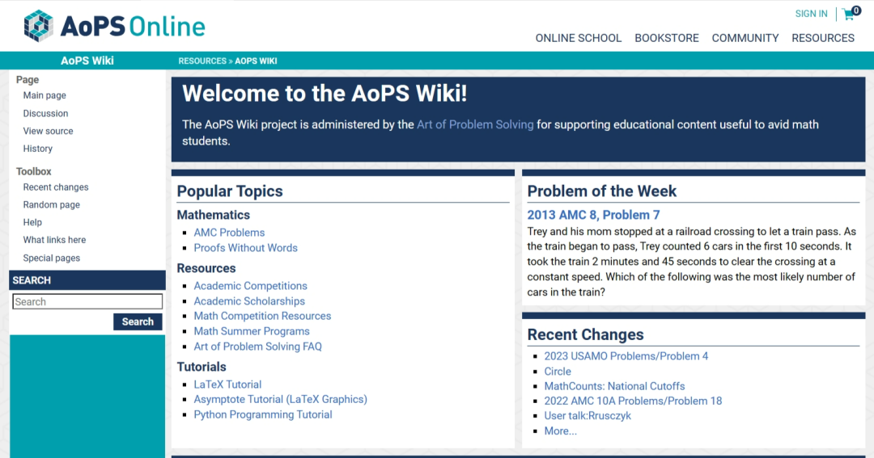The height and width of the screenshot is (458, 874).
Task: Open View source in sidebar
Action: point(48,132)
